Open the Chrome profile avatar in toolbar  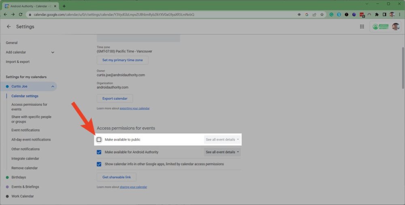pyautogui.click(x=392, y=15)
